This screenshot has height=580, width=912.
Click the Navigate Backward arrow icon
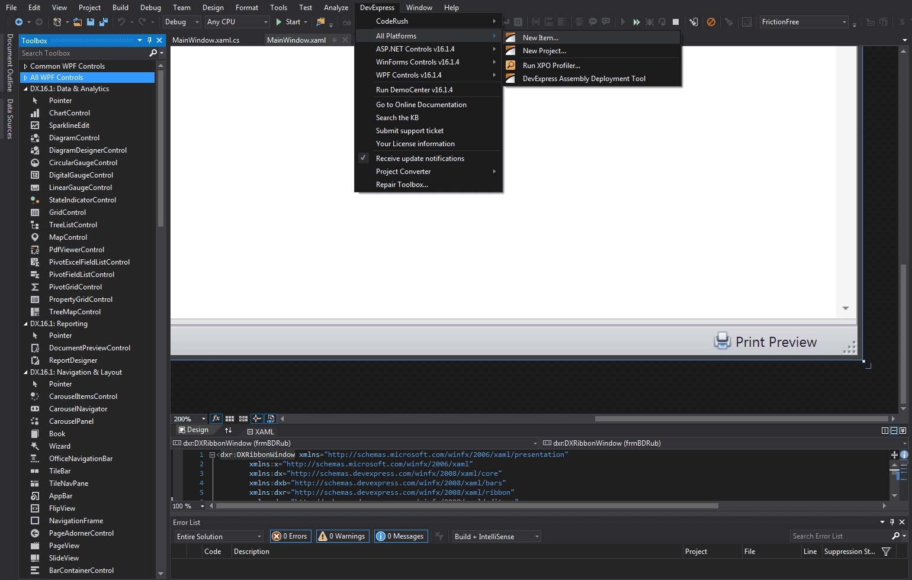click(x=19, y=22)
